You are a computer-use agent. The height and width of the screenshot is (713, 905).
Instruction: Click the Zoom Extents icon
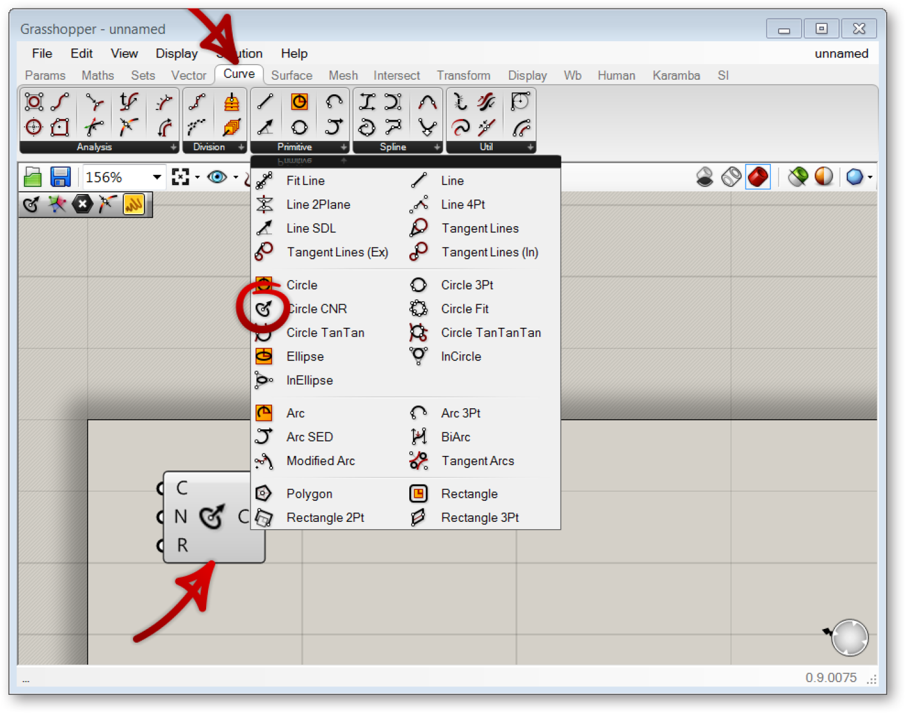pyautogui.click(x=180, y=177)
